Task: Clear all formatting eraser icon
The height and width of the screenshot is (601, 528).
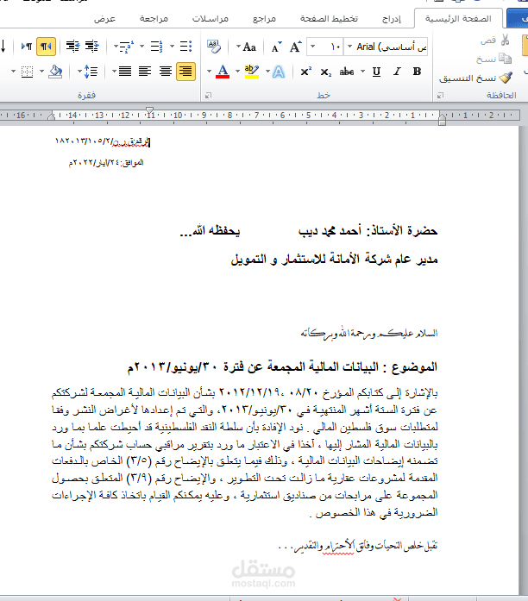Action: coord(214,47)
